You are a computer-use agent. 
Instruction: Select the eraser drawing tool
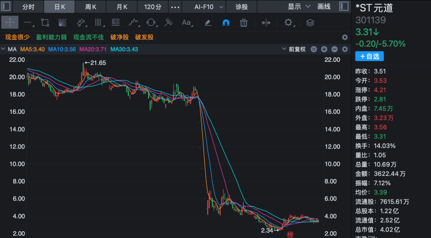208,22
